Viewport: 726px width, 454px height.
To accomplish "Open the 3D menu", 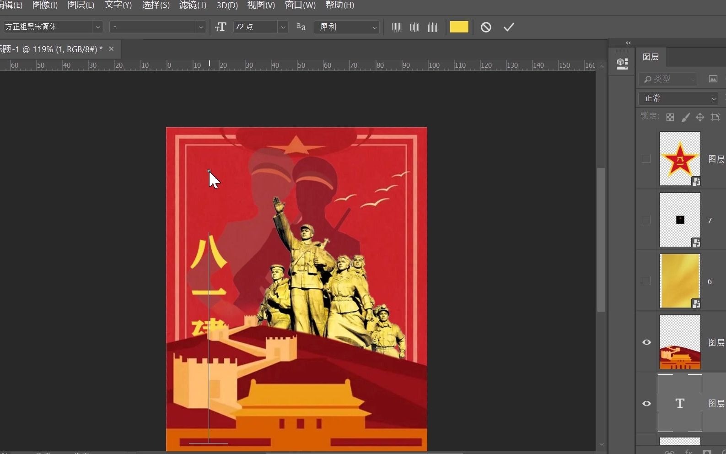I will click(227, 5).
